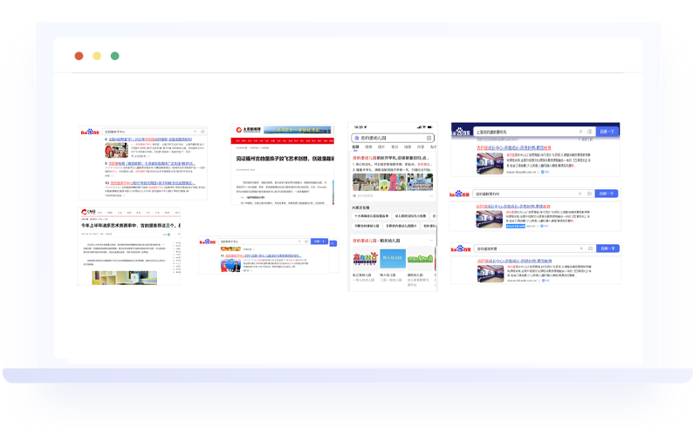
Task: Click the news site logo above the red nav bar
Action: (248, 130)
